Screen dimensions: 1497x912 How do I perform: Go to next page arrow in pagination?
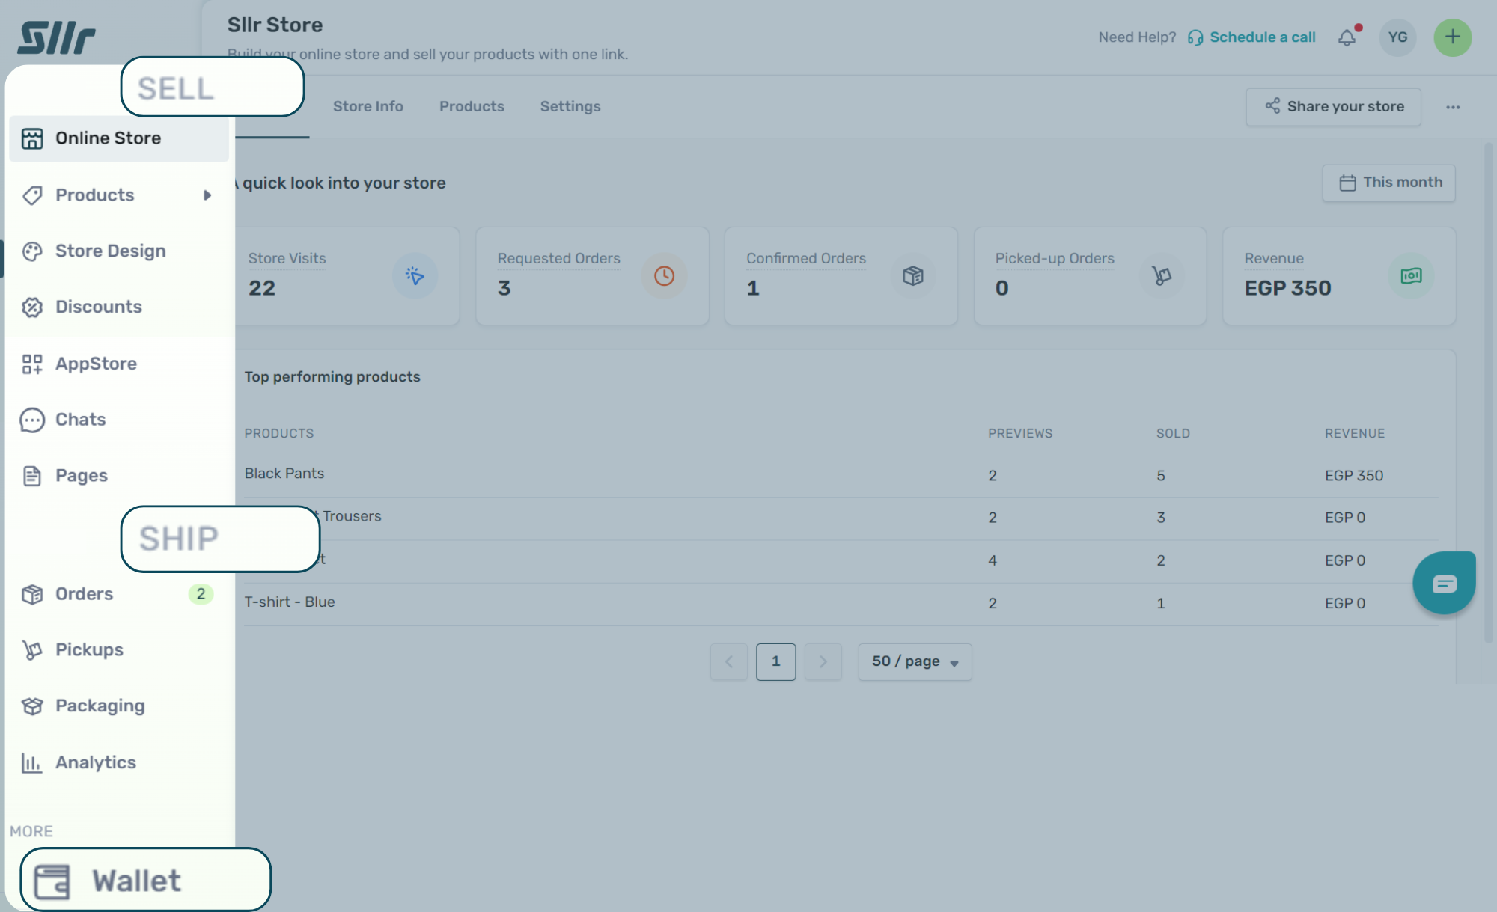823,662
